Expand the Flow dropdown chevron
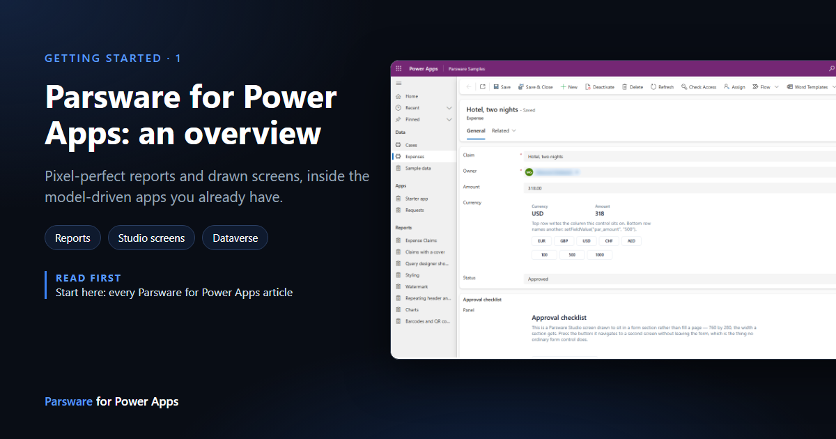Viewport: 836px width, 439px height. click(777, 87)
